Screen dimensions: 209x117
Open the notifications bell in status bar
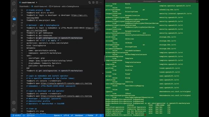101,115
